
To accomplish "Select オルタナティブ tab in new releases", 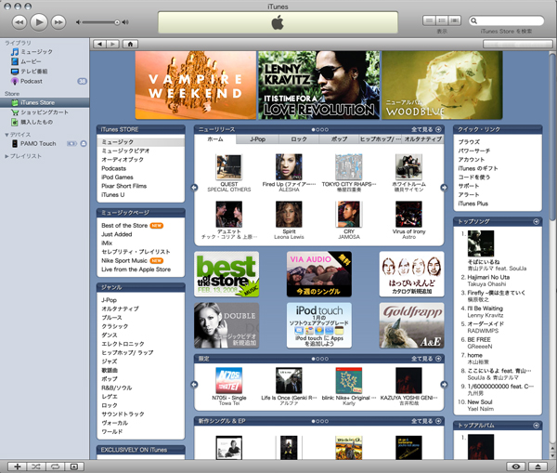I will tap(422, 139).
